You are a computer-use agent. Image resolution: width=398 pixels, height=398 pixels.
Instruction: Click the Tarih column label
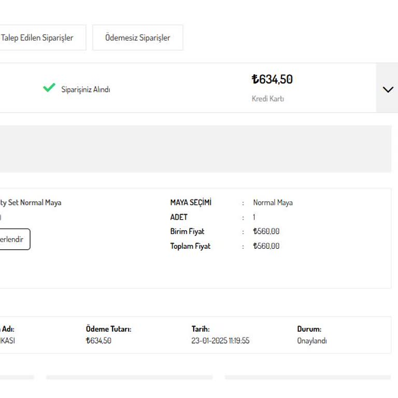[x=200, y=329]
